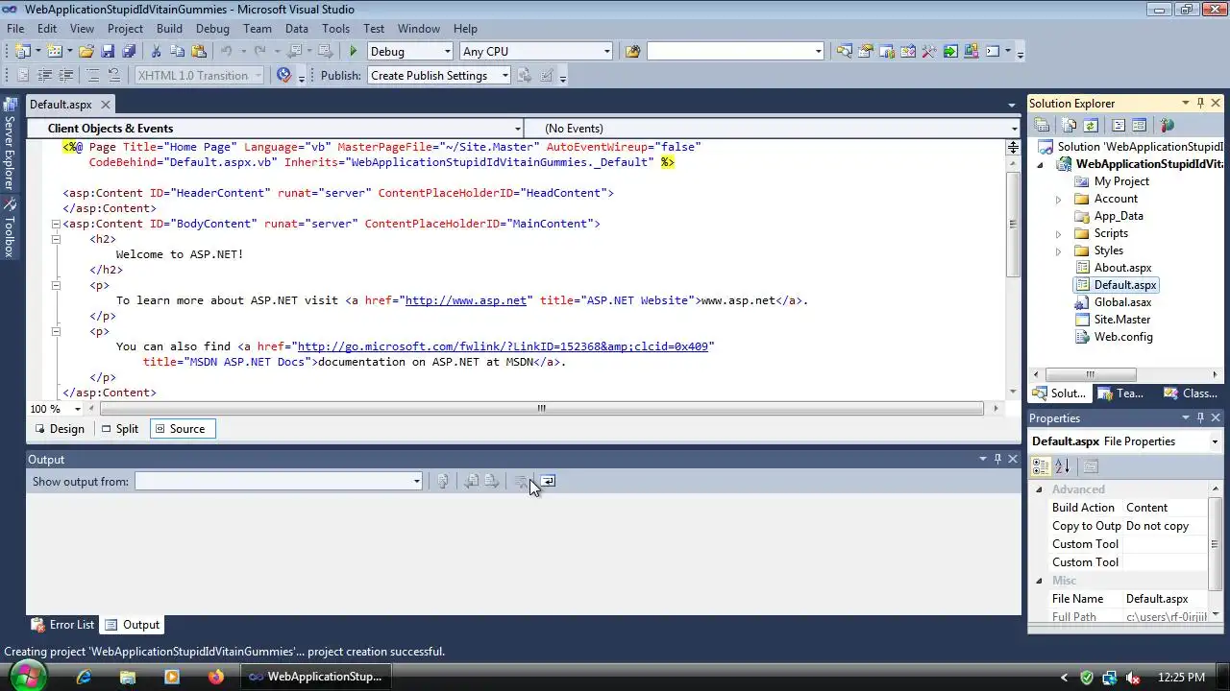Click Properties icon in Solution Explorer toolbar
1230x691 pixels.
[x=1042, y=125]
